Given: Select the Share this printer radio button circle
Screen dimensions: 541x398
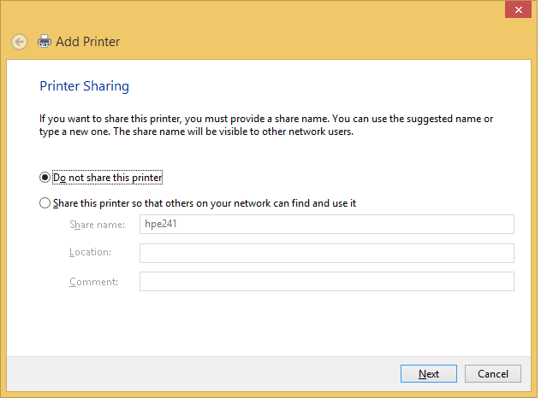Looking at the screenshot, I should pyautogui.click(x=45, y=203).
